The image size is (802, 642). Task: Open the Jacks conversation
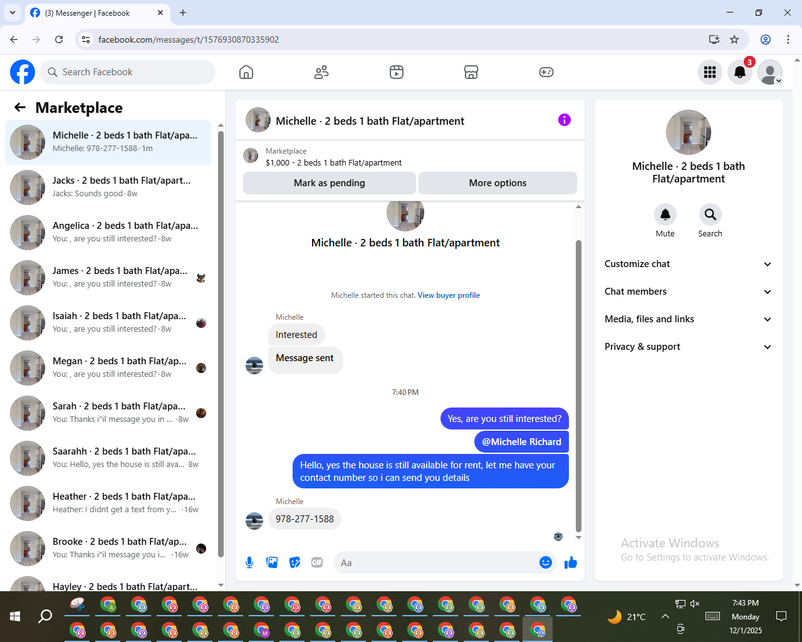point(108,187)
